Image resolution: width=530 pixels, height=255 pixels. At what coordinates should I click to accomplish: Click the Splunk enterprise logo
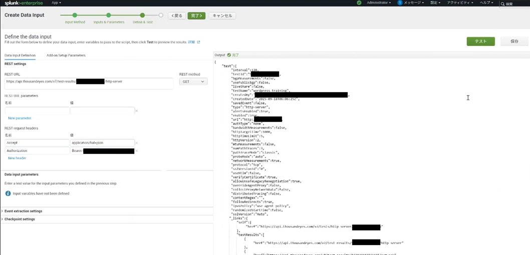pyautogui.click(x=24, y=3)
